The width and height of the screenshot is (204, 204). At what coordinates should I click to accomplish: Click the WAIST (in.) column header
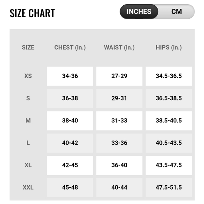pyautogui.click(x=119, y=47)
